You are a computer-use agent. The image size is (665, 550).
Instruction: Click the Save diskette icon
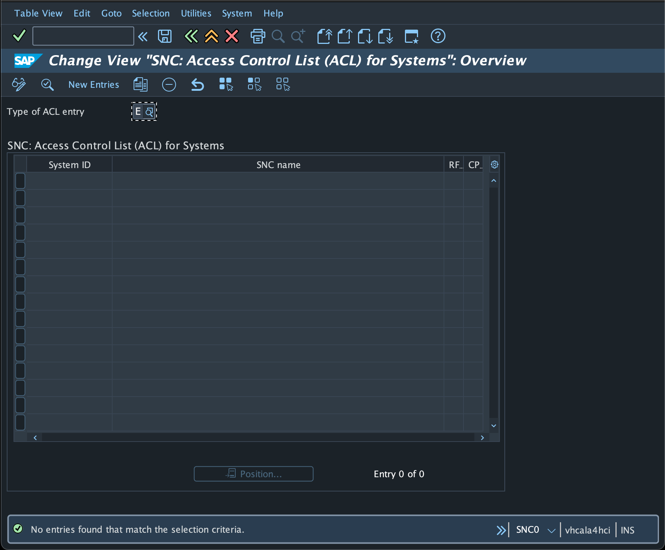(x=165, y=36)
